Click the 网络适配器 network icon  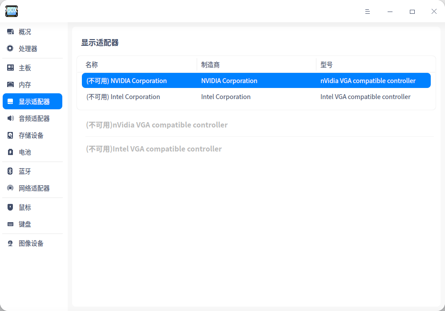10,188
